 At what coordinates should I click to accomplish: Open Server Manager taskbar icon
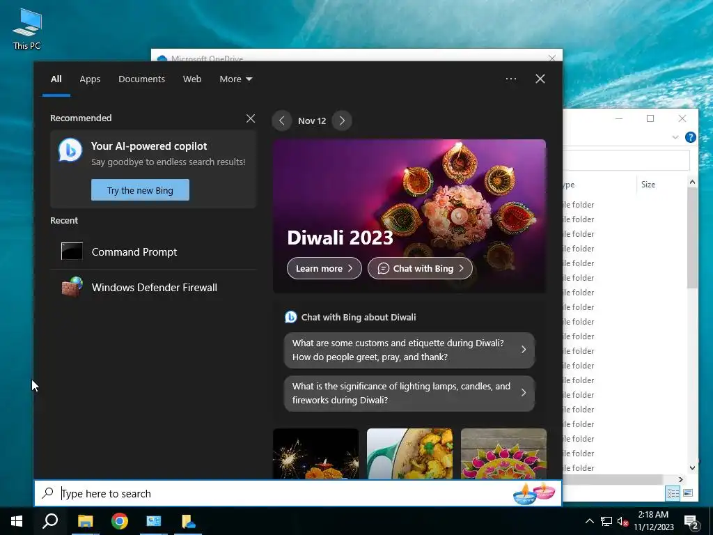154,521
